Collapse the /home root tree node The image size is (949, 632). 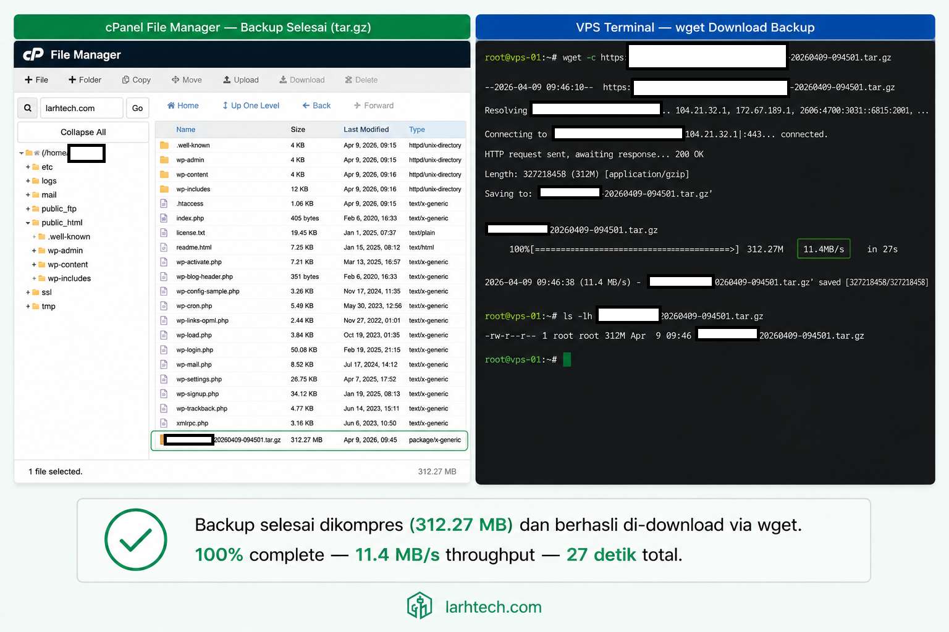[21, 153]
